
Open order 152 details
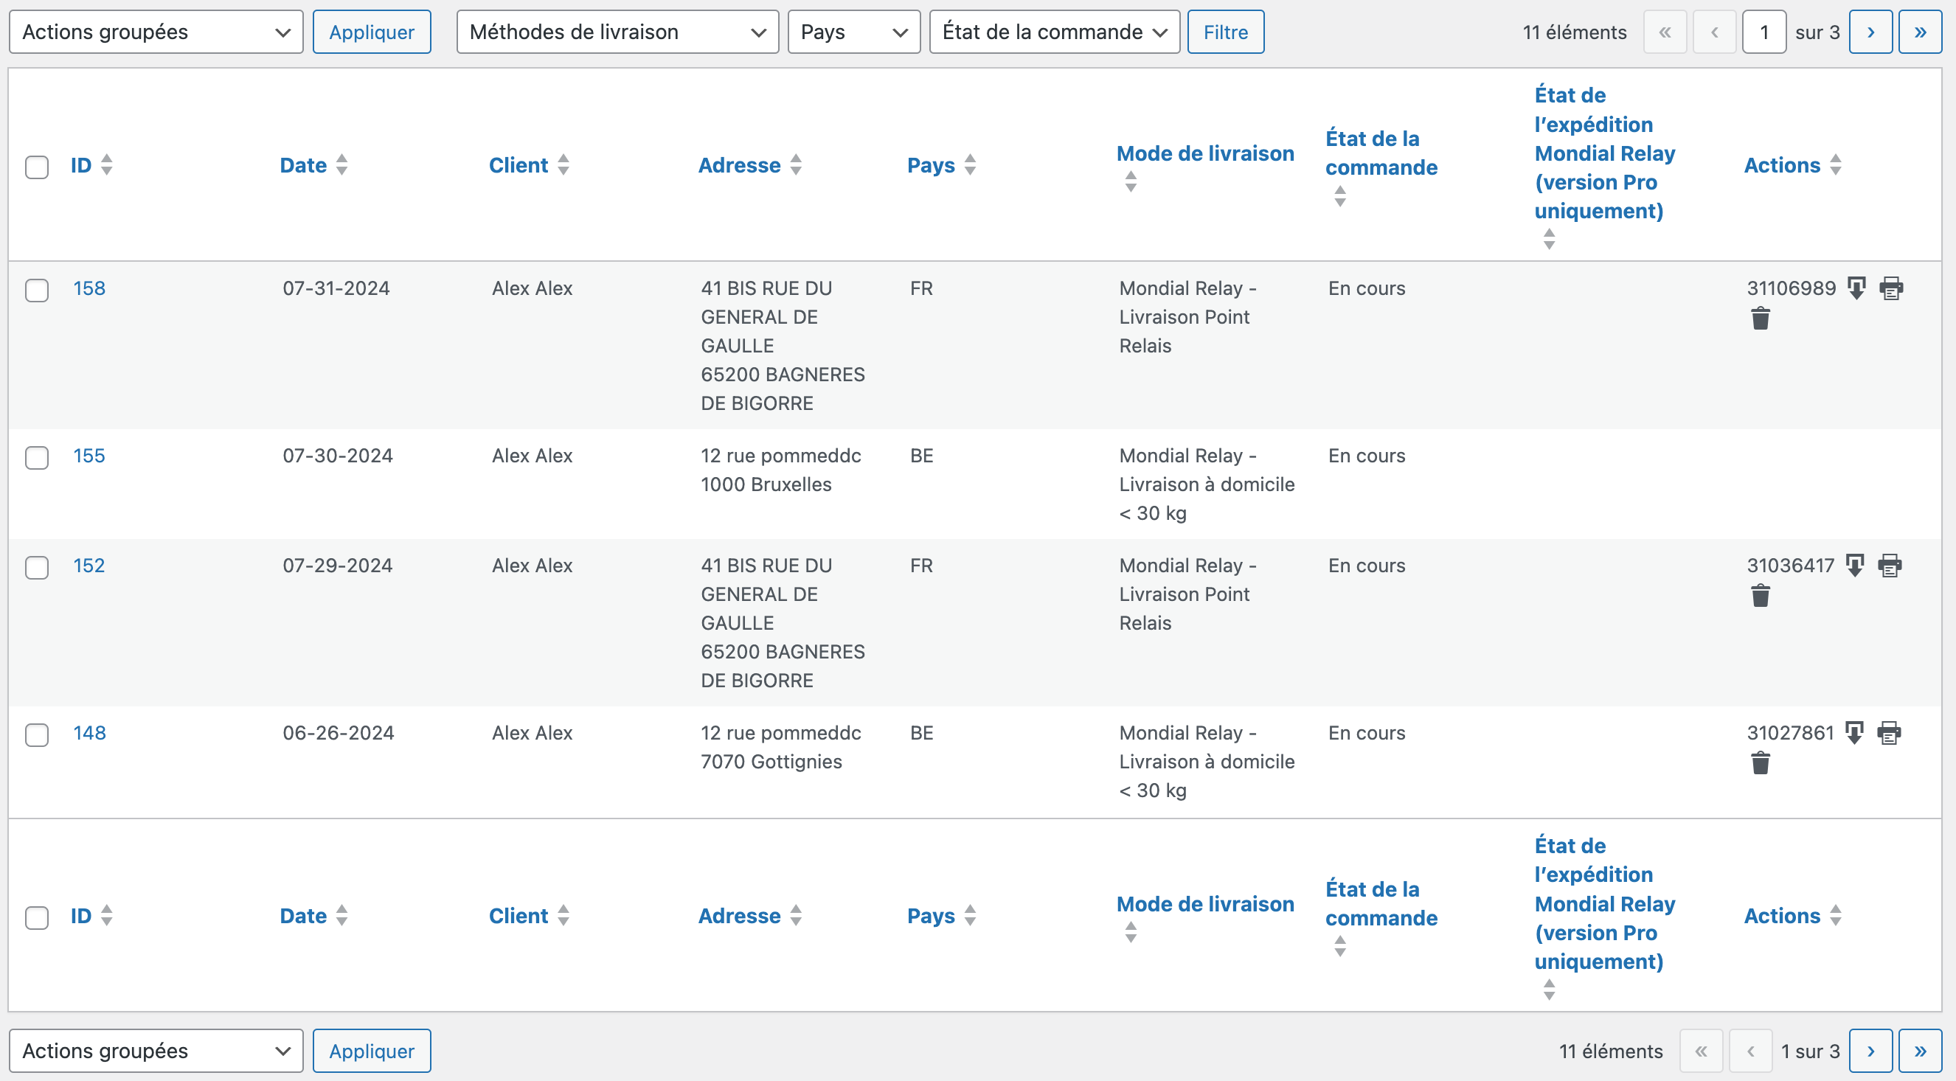89,566
